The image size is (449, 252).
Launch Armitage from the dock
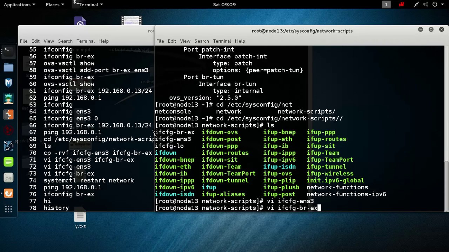tap(8, 98)
